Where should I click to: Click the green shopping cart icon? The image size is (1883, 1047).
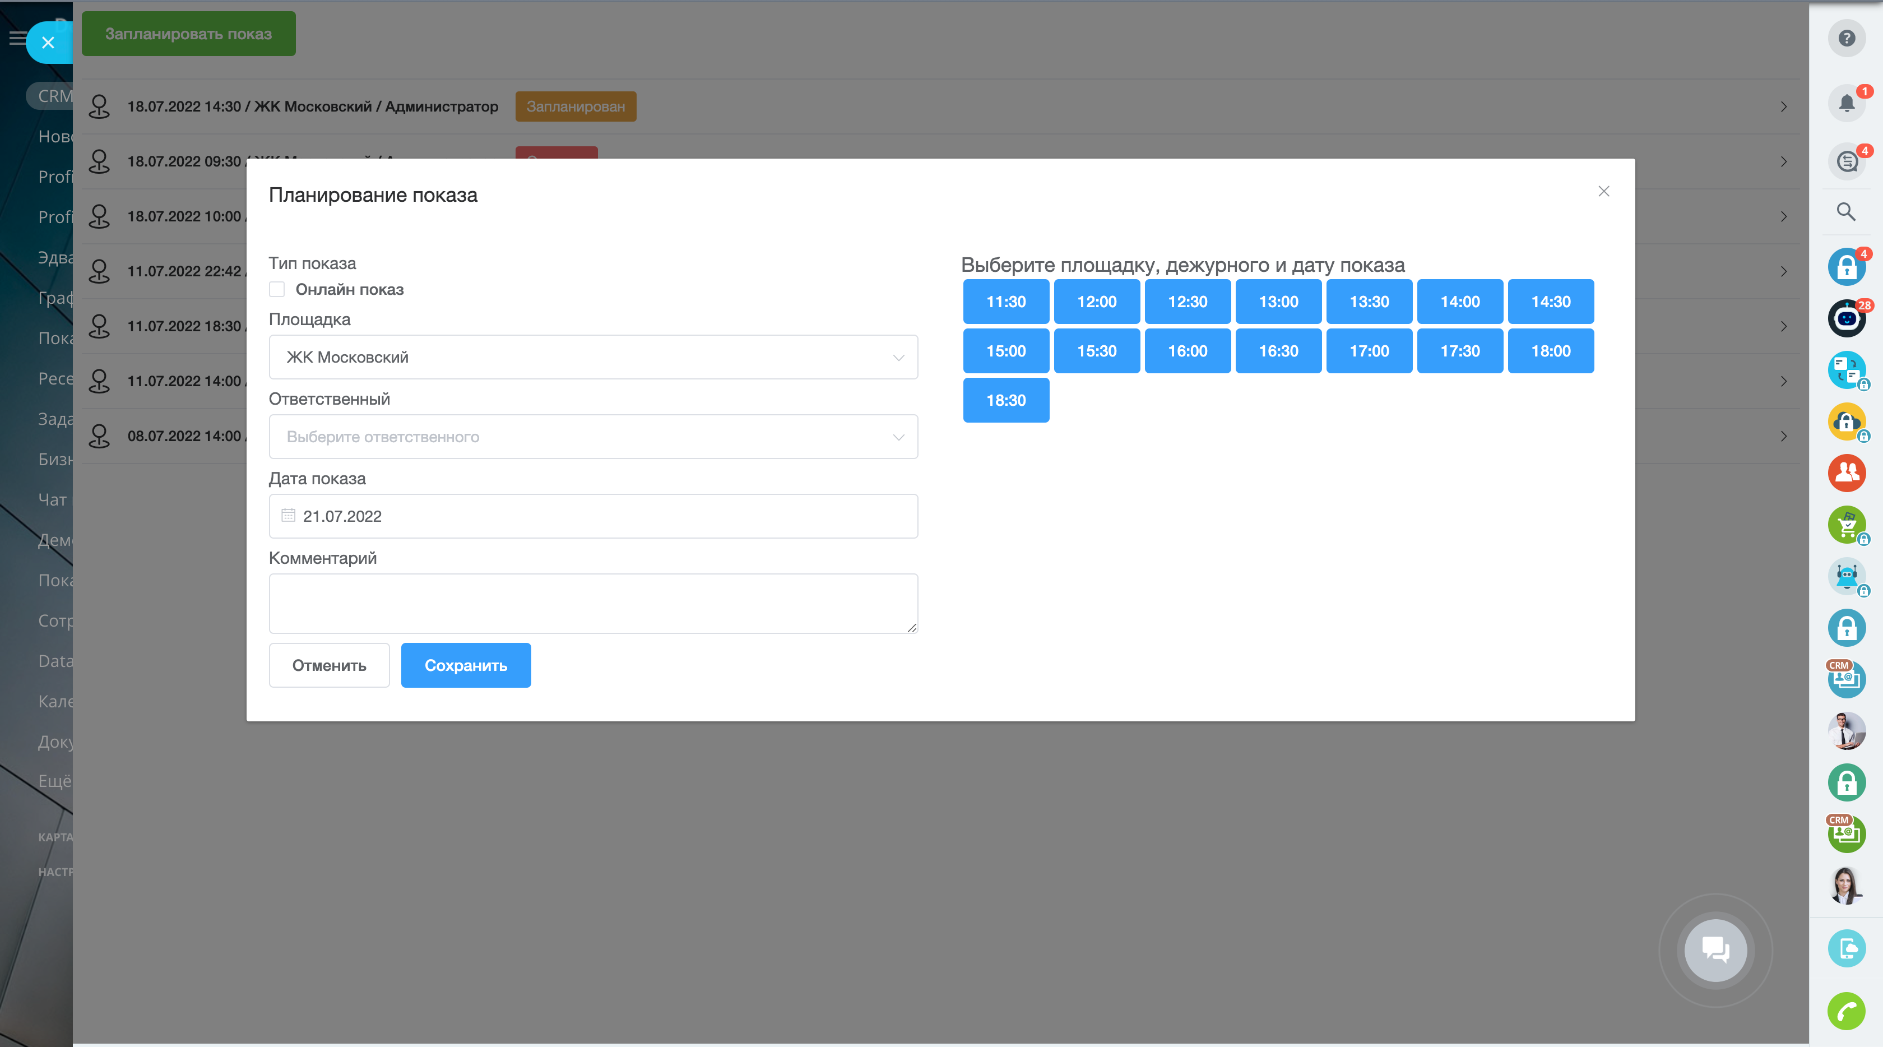tap(1847, 524)
